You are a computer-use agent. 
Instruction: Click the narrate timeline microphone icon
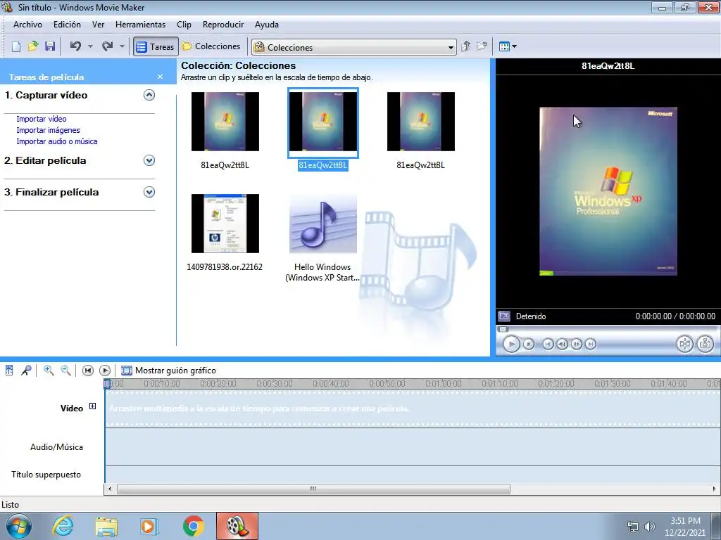[x=26, y=370]
